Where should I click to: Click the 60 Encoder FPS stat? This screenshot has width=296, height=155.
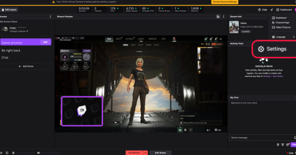[x=148, y=9]
